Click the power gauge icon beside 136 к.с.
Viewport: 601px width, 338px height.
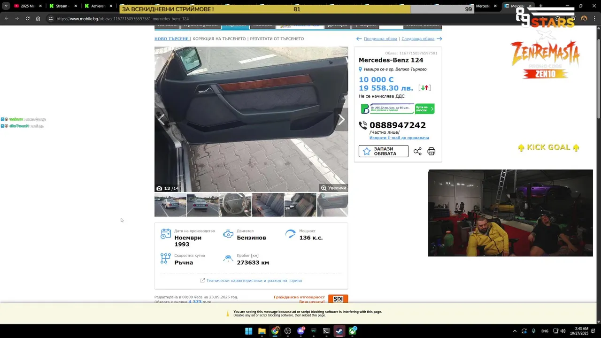point(291,234)
